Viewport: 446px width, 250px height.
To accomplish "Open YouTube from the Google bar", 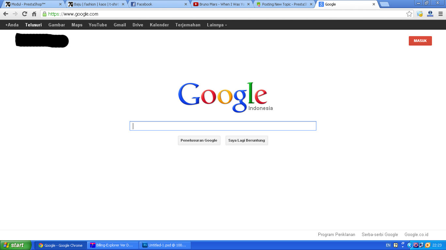I will click(x=98, y=25).
